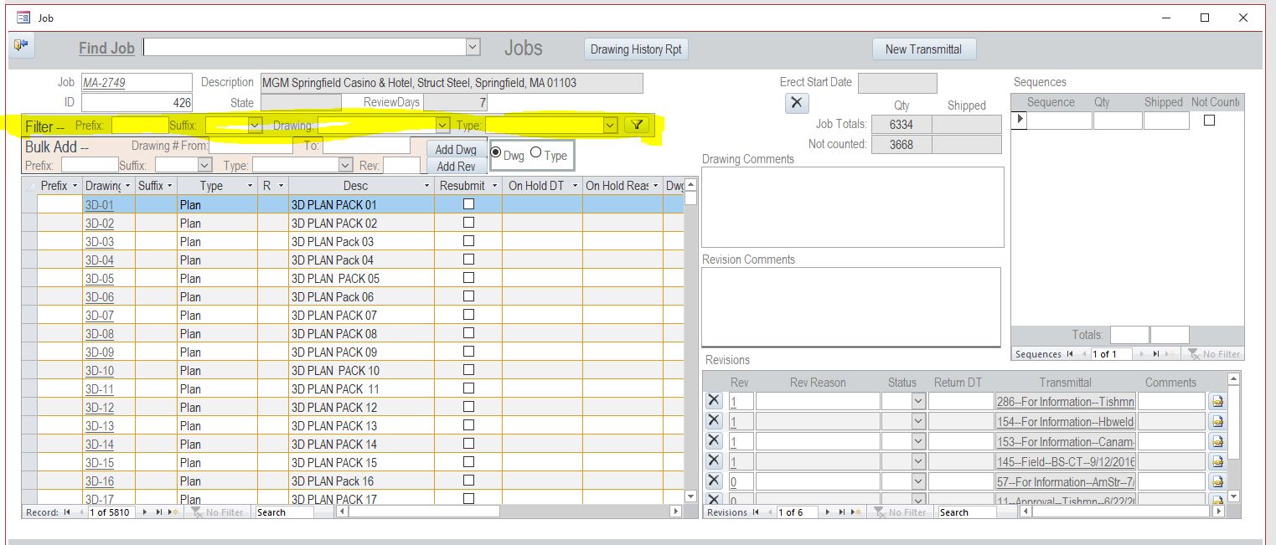Open the Desc column header dropdown arrow
The height and width of the screenshot is (545, 1276).
pyautogui.click(x=426, y=186)
